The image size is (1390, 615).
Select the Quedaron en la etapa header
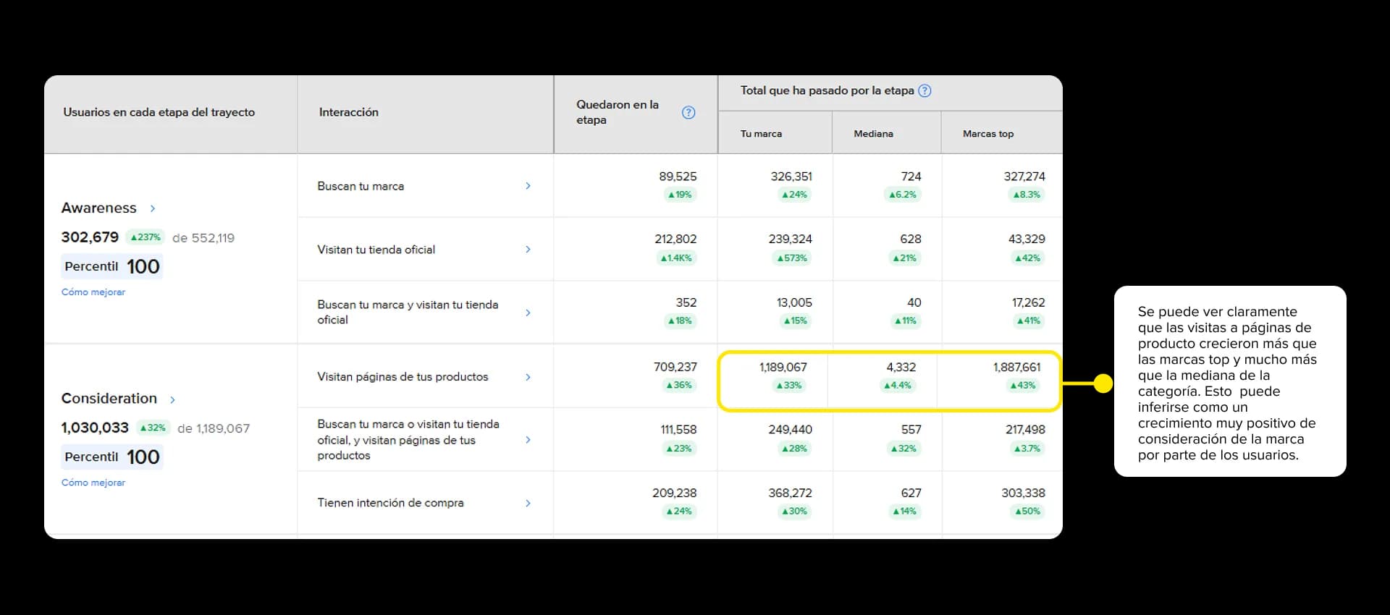pyautogui.click(x=618, y=112)
